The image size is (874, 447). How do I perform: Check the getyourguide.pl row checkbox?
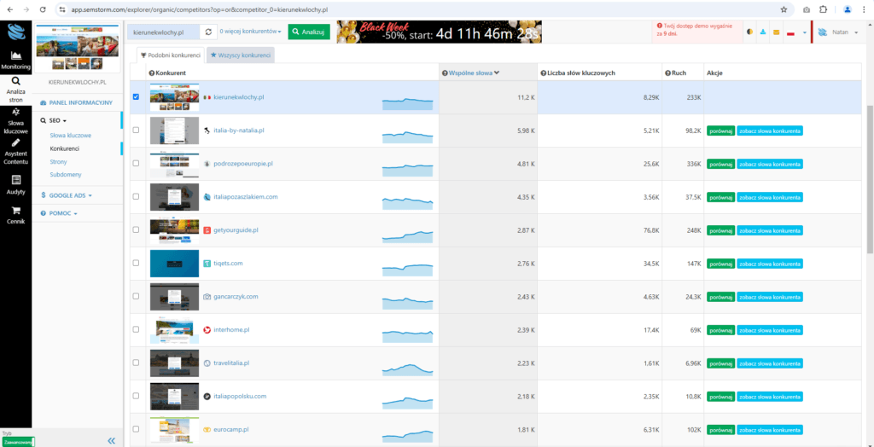(x=136, y=229)
